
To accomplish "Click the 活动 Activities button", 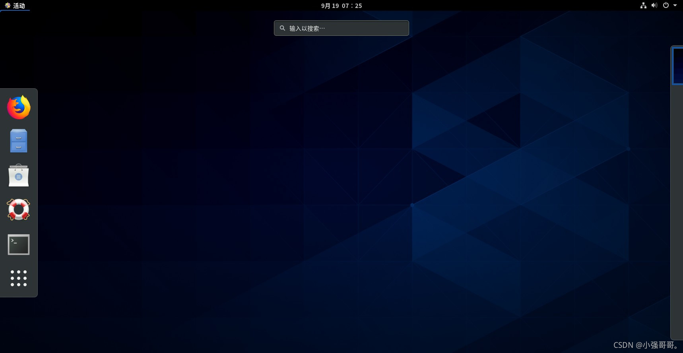I will click(x=15, y=6).
